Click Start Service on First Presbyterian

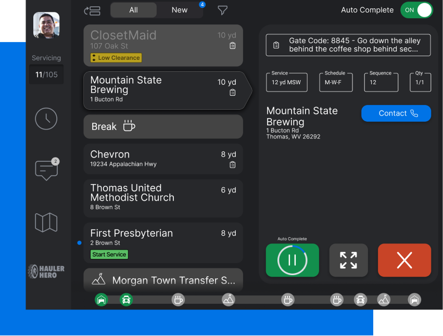(109, 254)
